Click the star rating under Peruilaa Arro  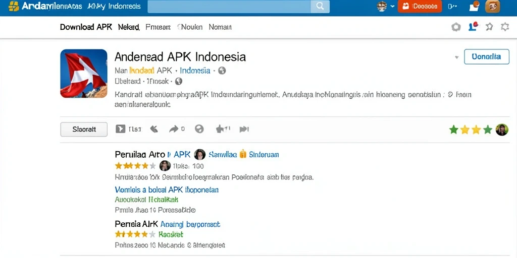tap(135, 165)
